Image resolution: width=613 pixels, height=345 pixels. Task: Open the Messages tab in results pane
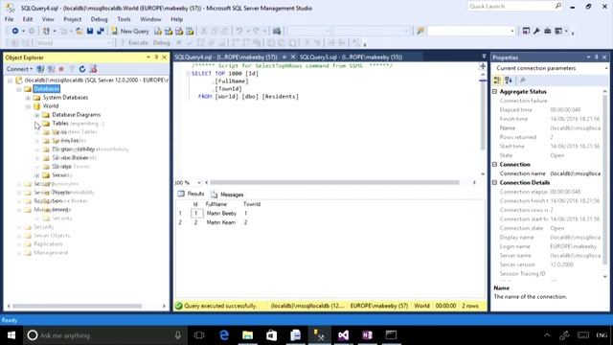pyautogui.click(x=227, y=195)
